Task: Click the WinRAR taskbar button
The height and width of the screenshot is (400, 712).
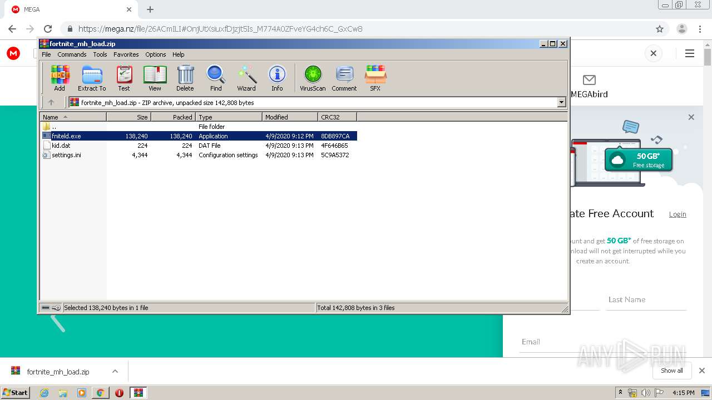Action: [139, 392]
